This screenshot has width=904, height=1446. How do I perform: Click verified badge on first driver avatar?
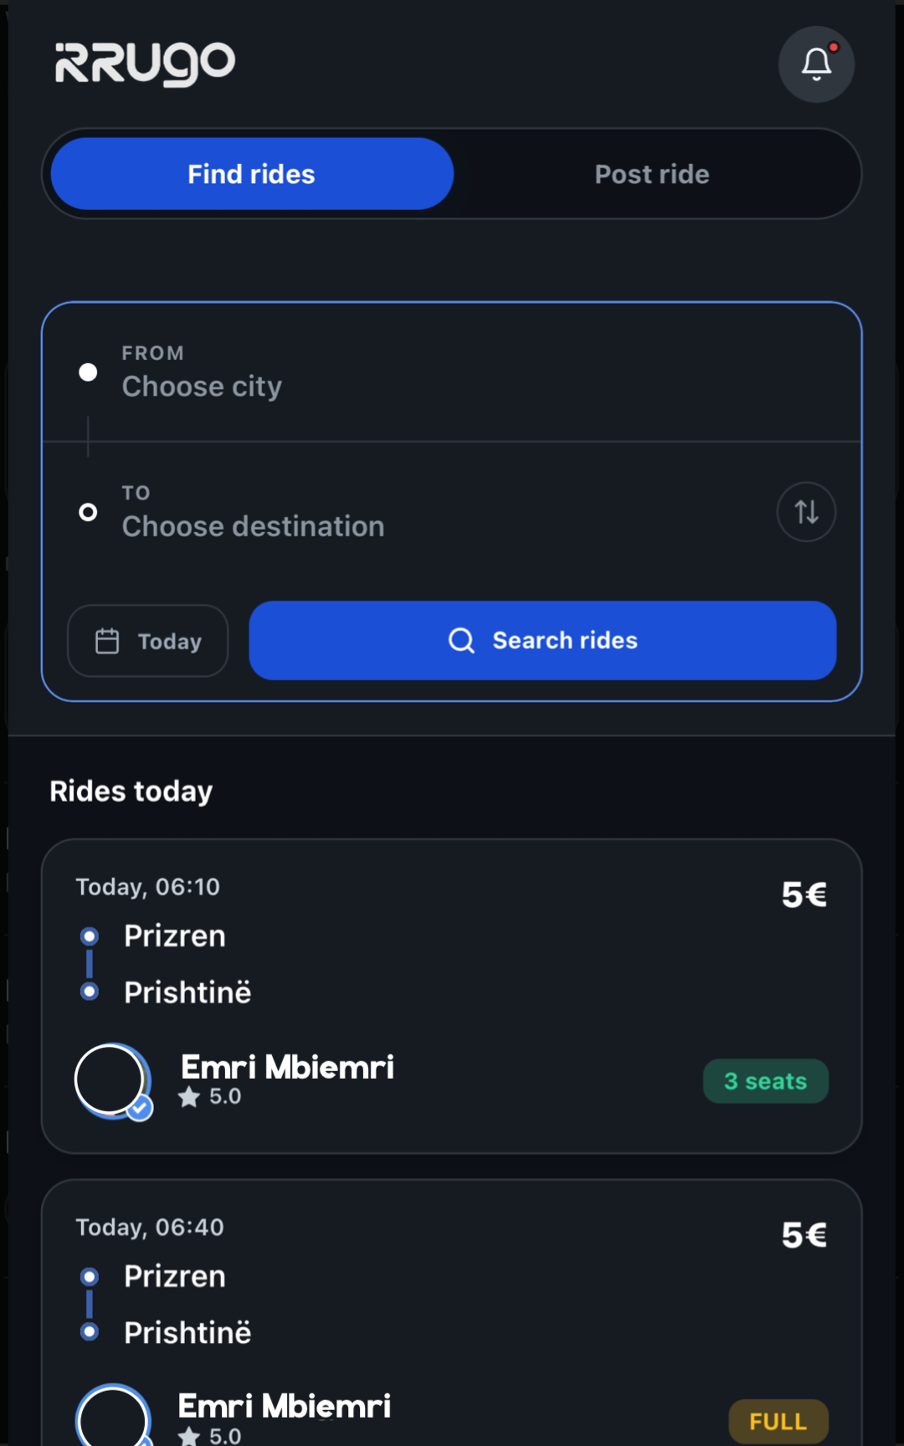[x=140, y=1108]
